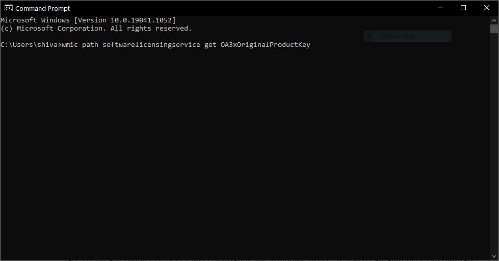Click the C:\Users\shiva prompt path
This screenshot has width=499, height=261.
click(x=29, y=45)
